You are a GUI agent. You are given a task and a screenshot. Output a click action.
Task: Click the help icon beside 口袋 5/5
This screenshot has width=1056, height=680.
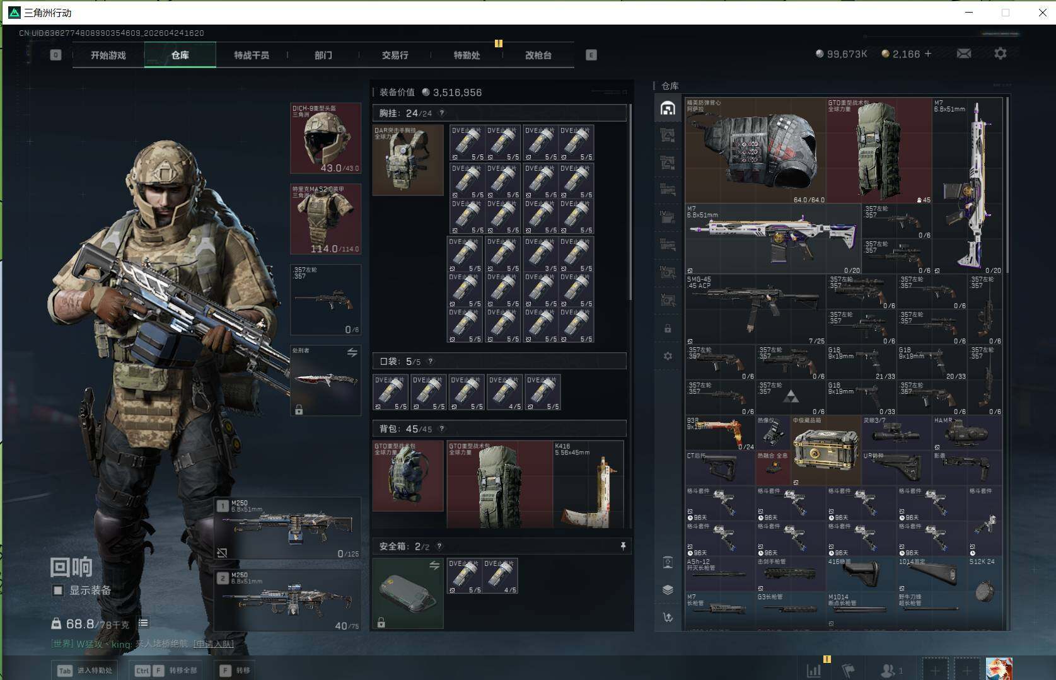click(x=431, y=362)
